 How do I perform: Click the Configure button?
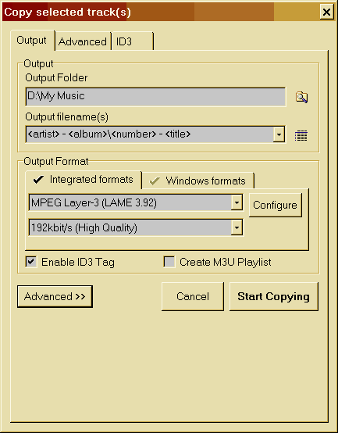pos(275,205)
